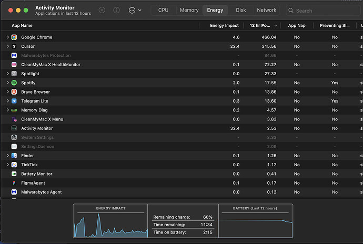Viewport: 363px width, 244px height.
Task: Click Spotify's Preventing Sleep 'Yes' value
Action: [335, 83]
